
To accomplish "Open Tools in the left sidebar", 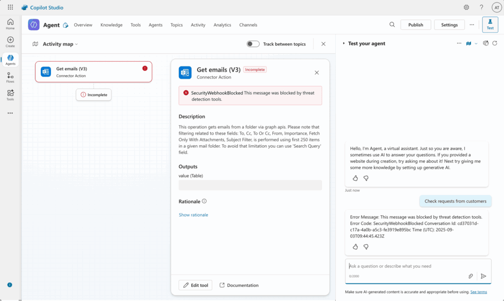I will coord(10,95).
